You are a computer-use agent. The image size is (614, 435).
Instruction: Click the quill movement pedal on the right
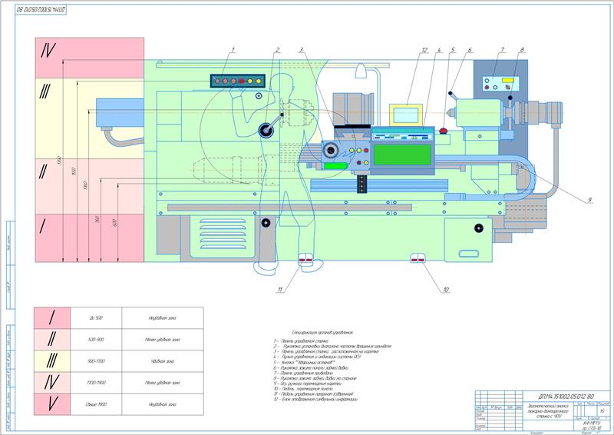click(418, 258)
